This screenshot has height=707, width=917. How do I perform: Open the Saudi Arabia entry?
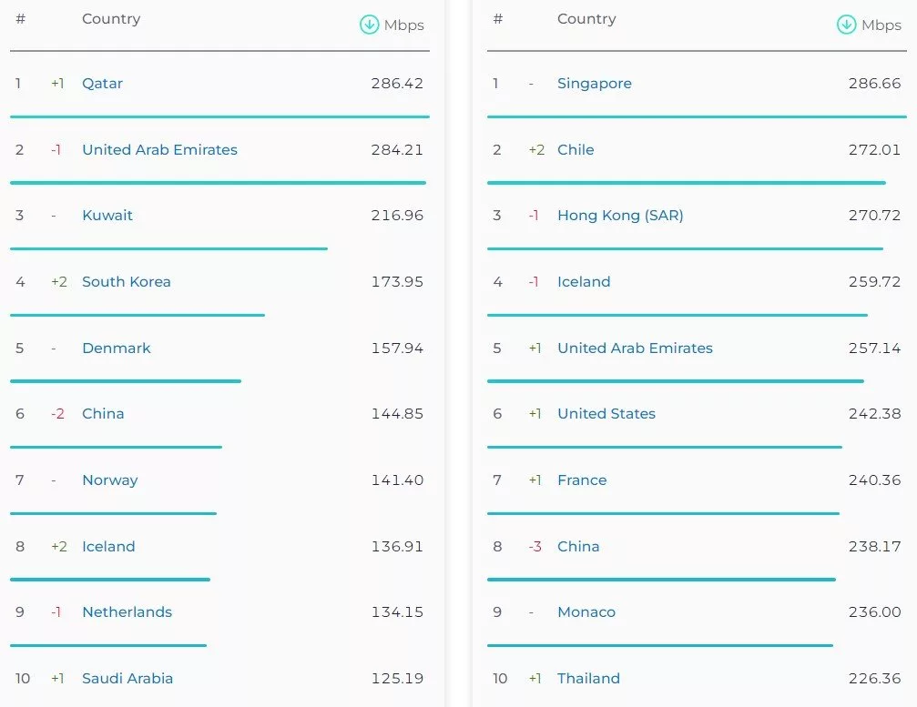point(127,679)
